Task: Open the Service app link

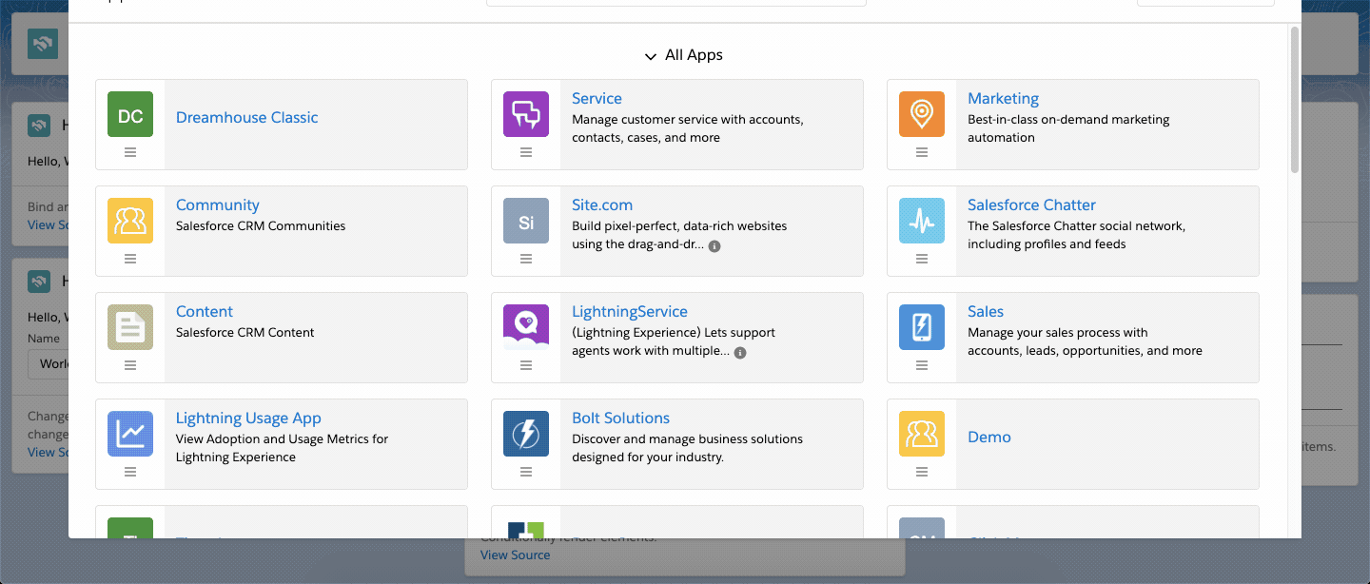Action: pyautogui.click(x=597, y=98)
